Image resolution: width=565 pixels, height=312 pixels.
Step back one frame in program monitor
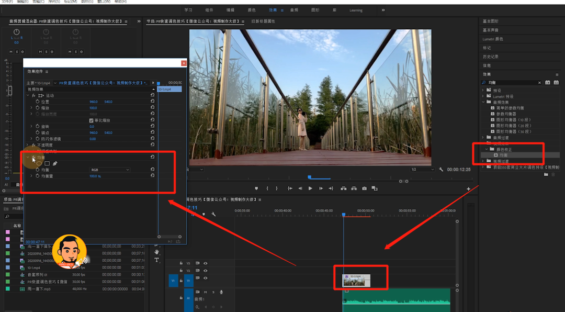pyautogui.click(x=300, y=188)
